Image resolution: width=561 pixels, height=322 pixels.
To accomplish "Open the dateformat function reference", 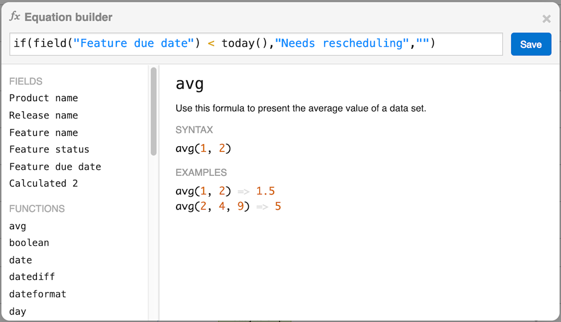I will point(37,294).
